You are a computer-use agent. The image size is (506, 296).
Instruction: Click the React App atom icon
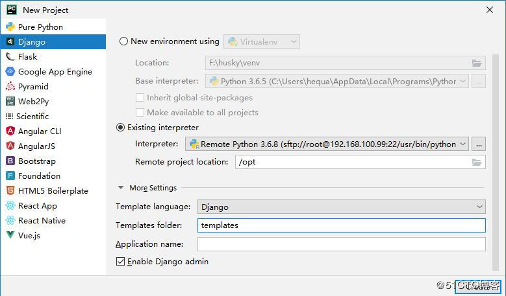coord(10,205)
